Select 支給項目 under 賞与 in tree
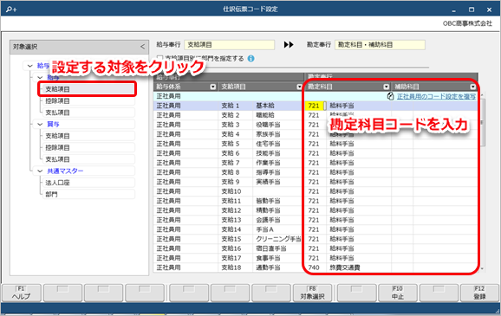 click(88, 136)
